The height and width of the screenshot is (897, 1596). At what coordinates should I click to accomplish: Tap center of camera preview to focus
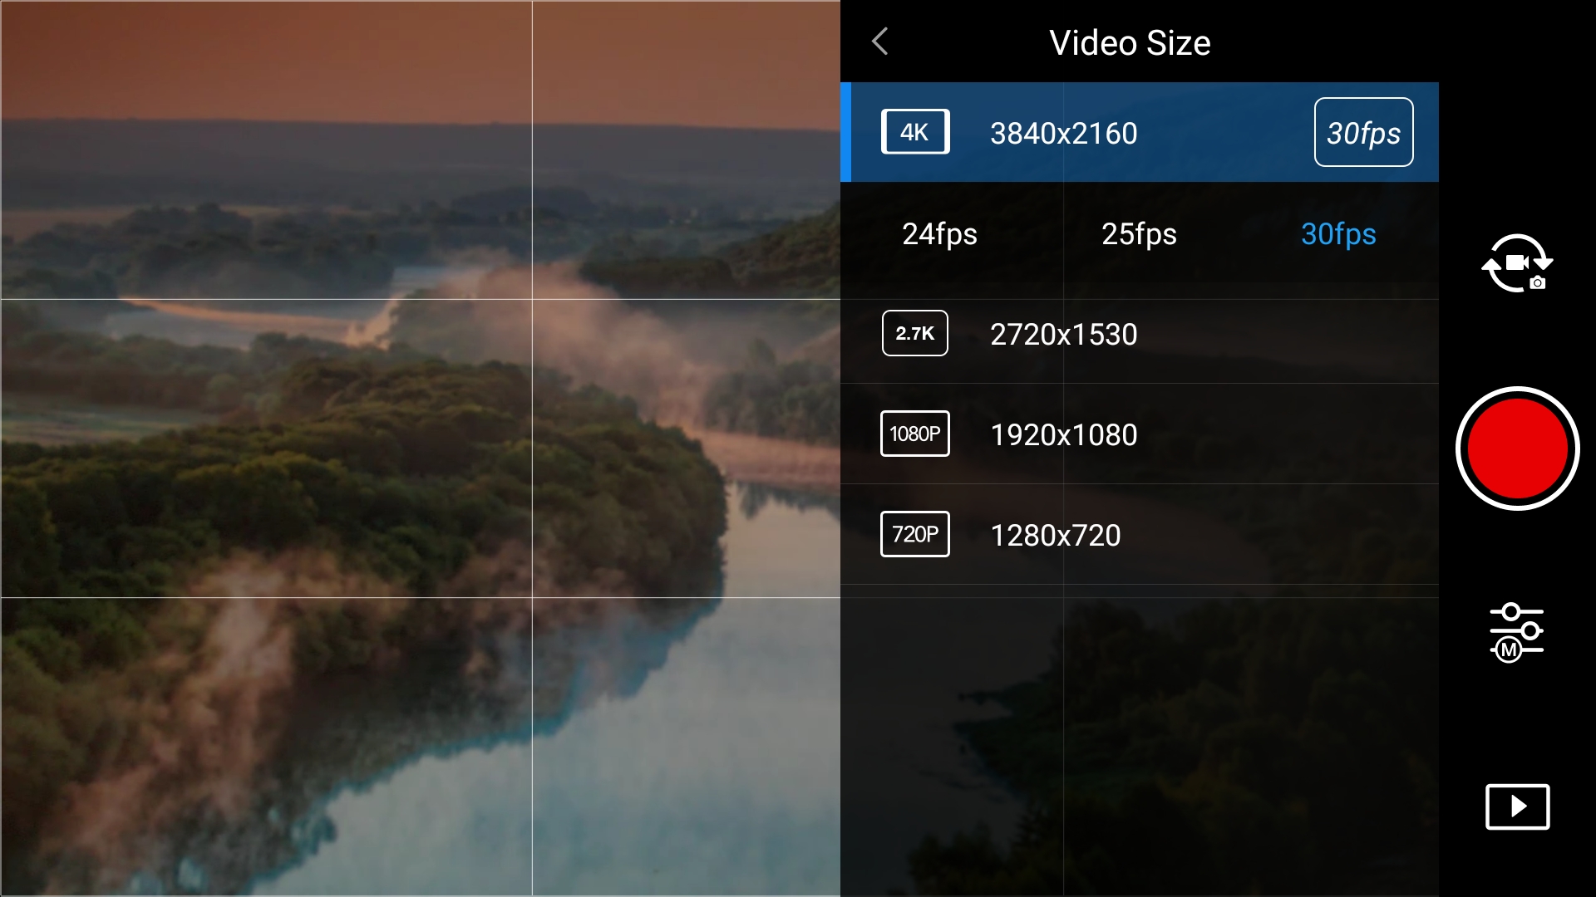pyautogui.click(x=420, y=448)
